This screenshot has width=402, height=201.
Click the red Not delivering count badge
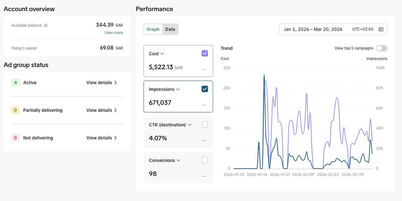[15, 138]
